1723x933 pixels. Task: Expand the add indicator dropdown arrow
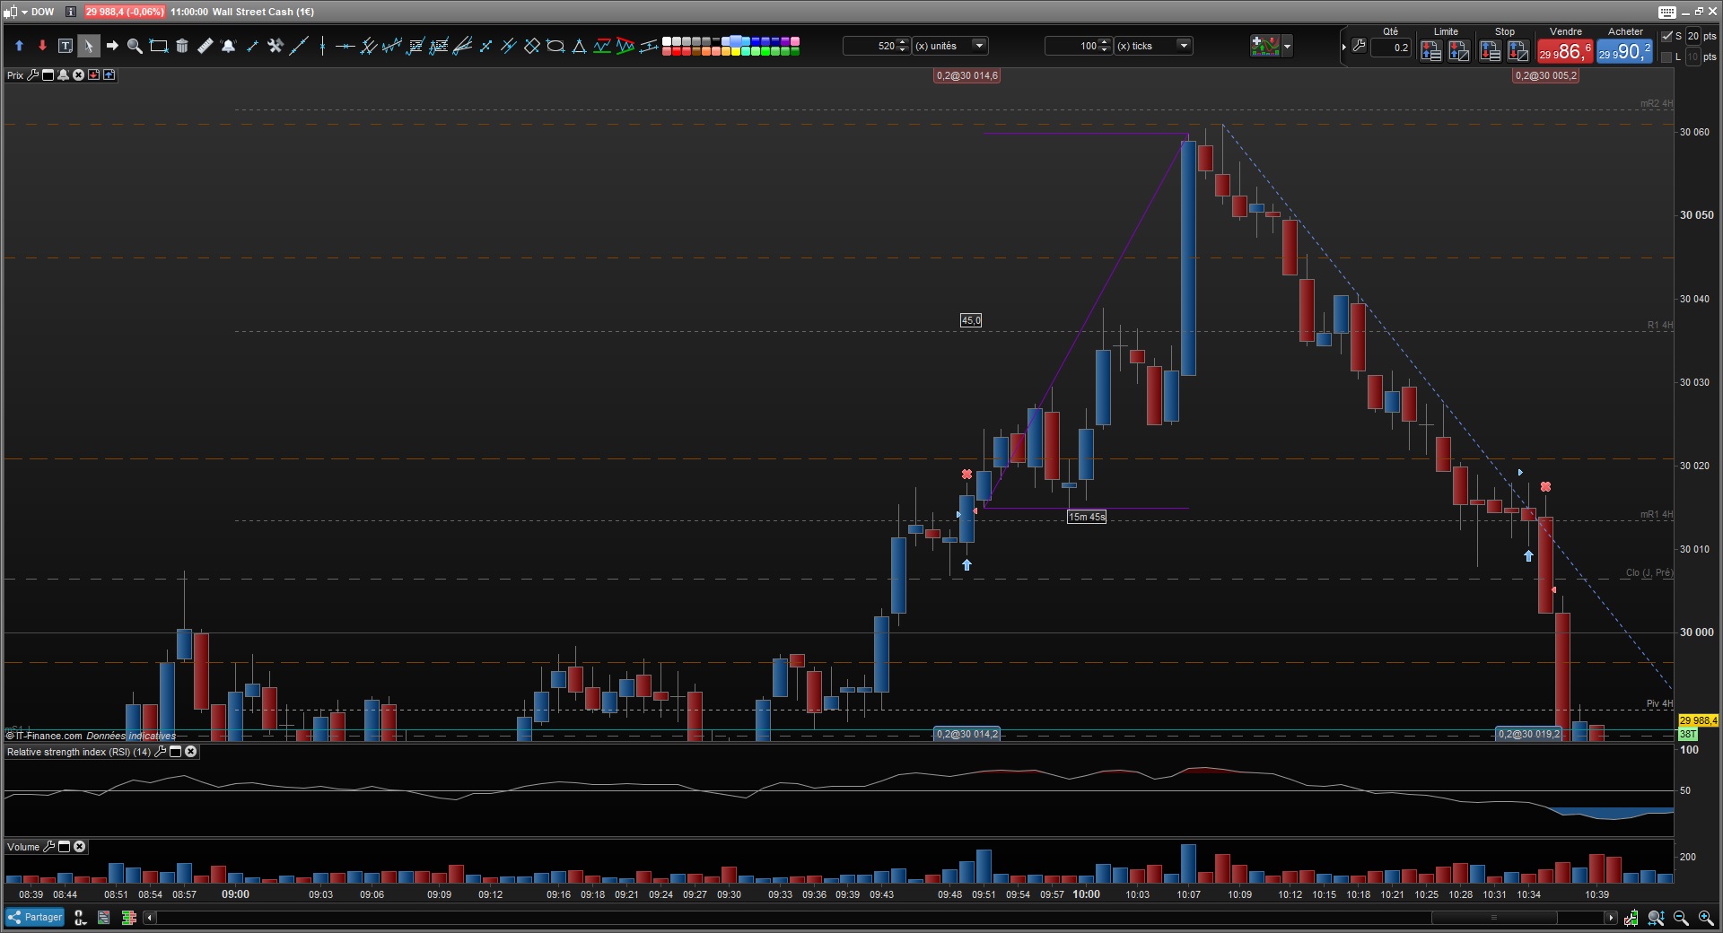coord(1288,46)
